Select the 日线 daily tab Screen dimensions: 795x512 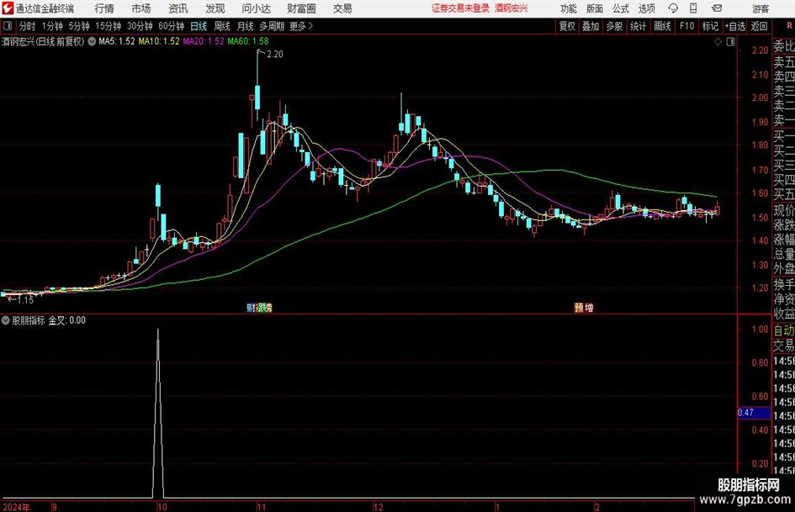(x=199, y=26)
